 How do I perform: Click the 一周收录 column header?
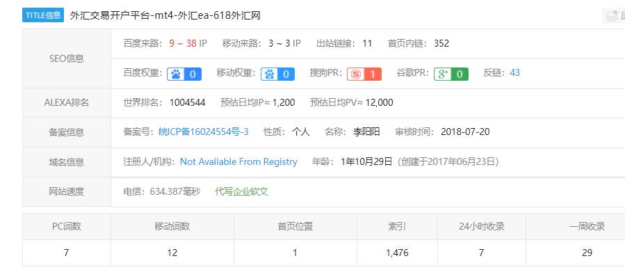click(587, 227)
